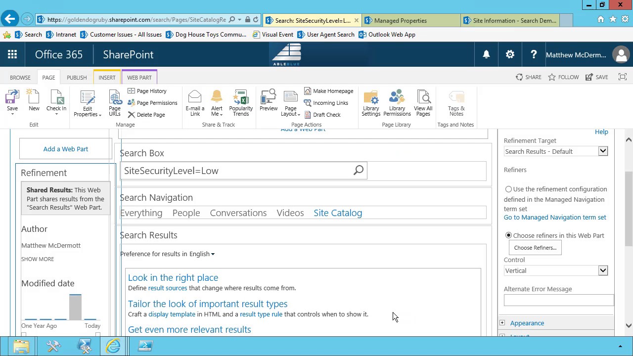Image resolution: width=633 pixels, height=356 pixels.
Task: Open Page History
Action: 147,91
